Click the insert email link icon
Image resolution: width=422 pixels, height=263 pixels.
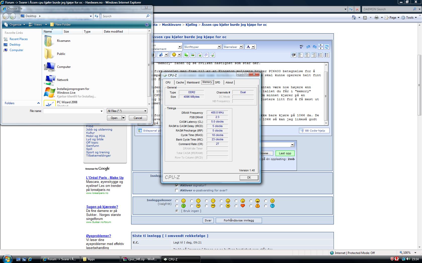199,55
